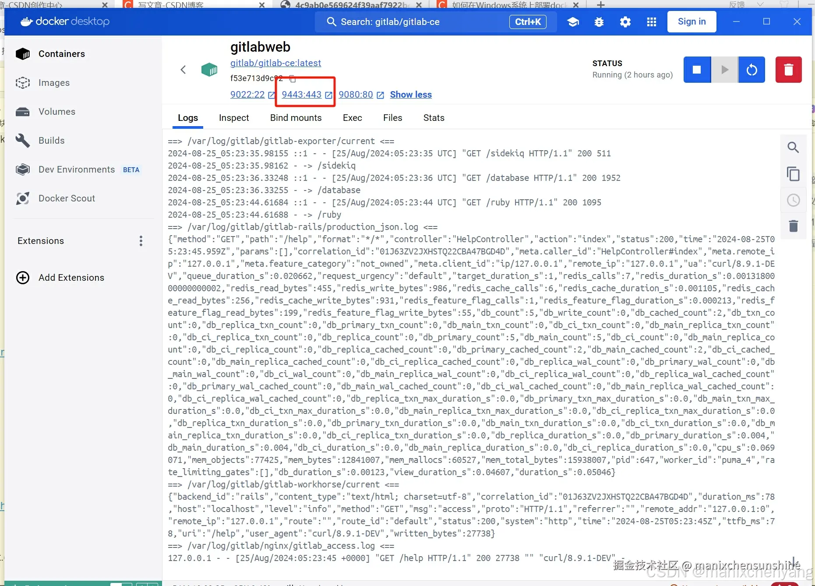815x586 pixels.
Task: Close the 写文章-CSDN博客 browser tab
Action: (x=262, y=5)
